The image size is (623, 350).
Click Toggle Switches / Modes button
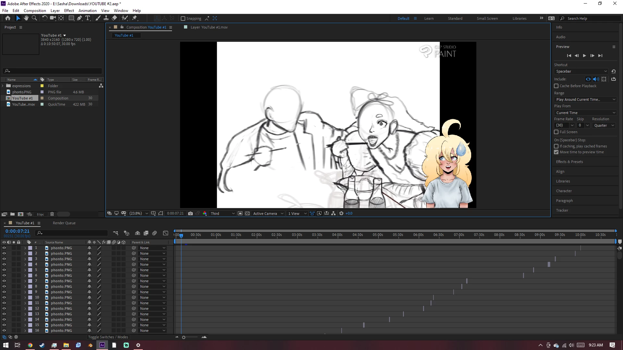click(x=108, y=337)
